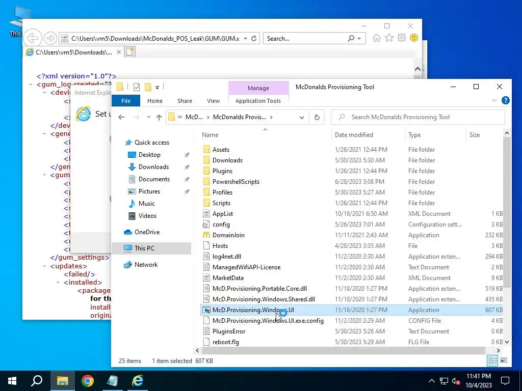Open Internet Explorer tools gear
The width and height of the screenshot is (522, 391).
pos(402,38)
